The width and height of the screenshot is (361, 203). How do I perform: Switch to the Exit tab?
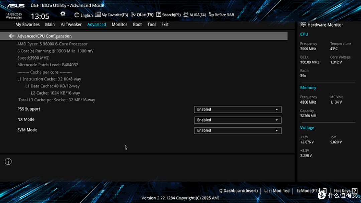click(x=165, y=24)
